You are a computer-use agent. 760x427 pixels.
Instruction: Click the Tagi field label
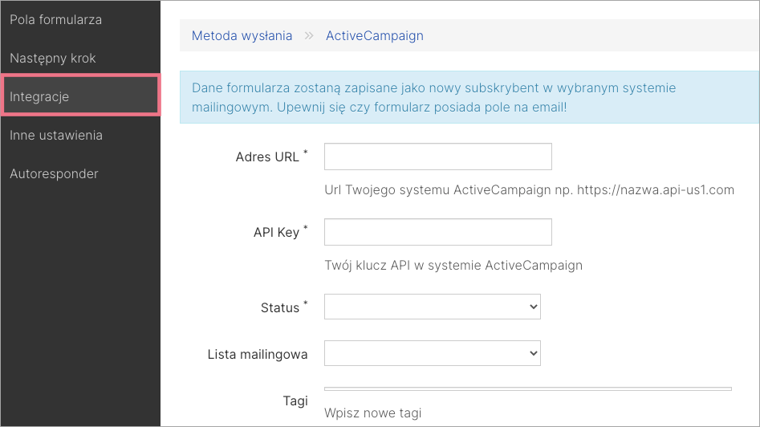295,401
